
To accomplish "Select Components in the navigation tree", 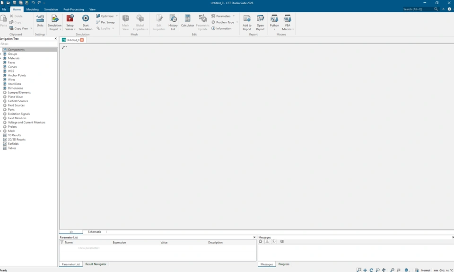I will 16,50.
